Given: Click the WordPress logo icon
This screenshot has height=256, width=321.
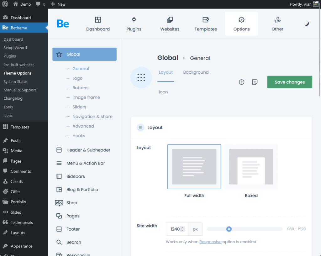Looking at the screenshot, I should (x=5, y=4).
